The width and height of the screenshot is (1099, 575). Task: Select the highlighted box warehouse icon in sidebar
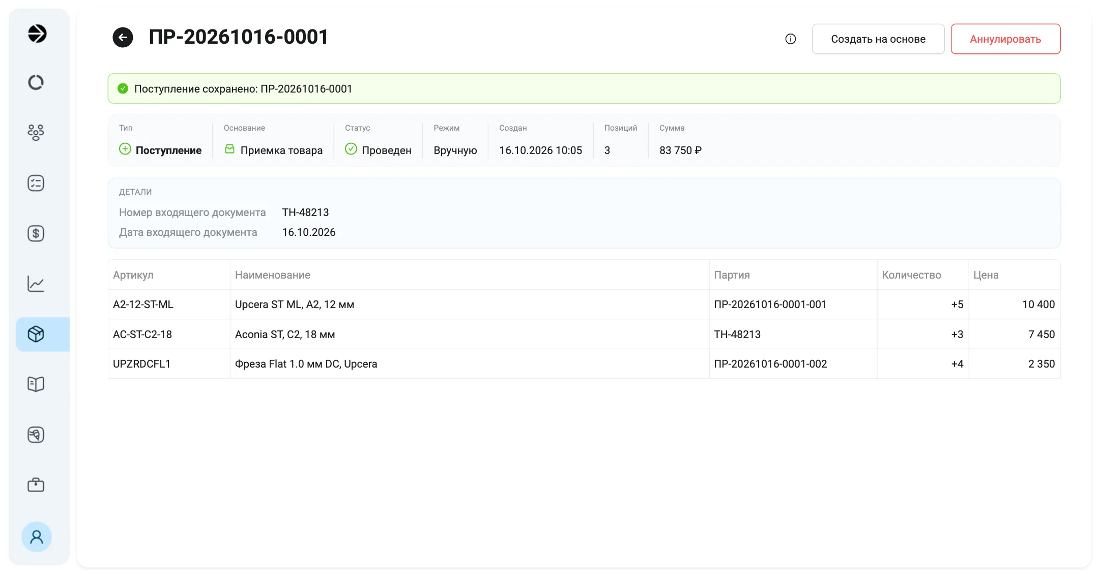[x=43, y=334]
